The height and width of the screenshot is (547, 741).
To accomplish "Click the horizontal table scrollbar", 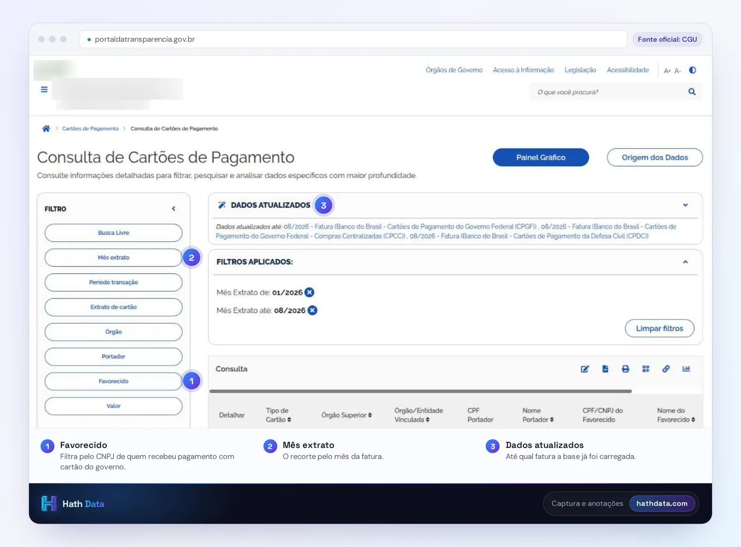I will (421, 391).
